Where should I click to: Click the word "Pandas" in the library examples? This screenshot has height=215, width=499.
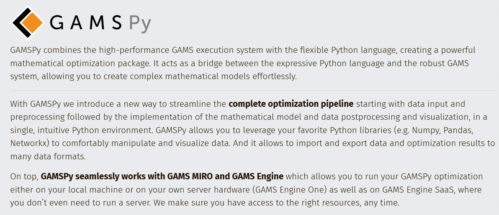(x=460, y=130)
